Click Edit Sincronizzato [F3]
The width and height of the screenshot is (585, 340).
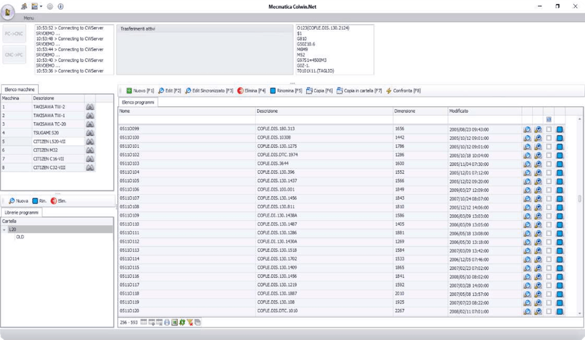(209, 91)
